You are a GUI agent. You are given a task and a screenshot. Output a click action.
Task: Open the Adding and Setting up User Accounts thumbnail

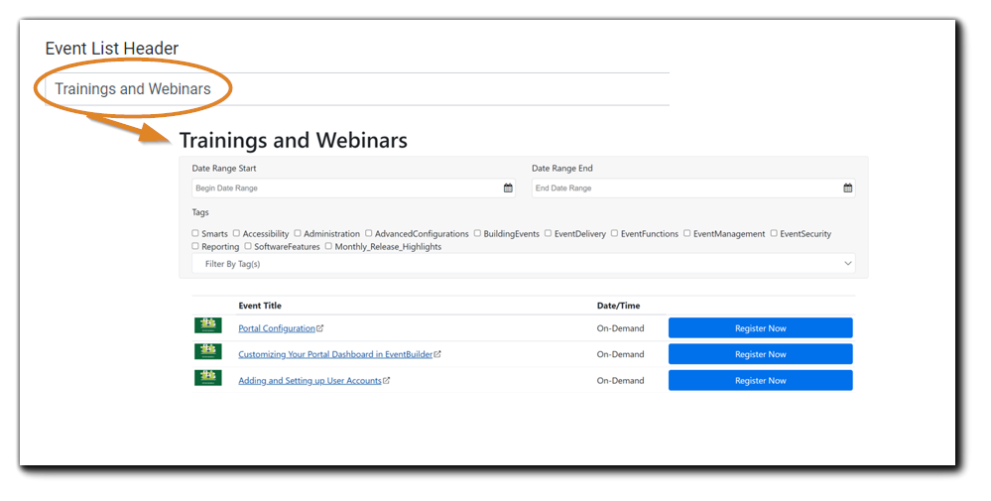click(208, 378)
